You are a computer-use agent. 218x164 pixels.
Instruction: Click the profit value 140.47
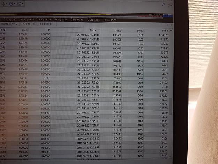[x=164, y=126]
